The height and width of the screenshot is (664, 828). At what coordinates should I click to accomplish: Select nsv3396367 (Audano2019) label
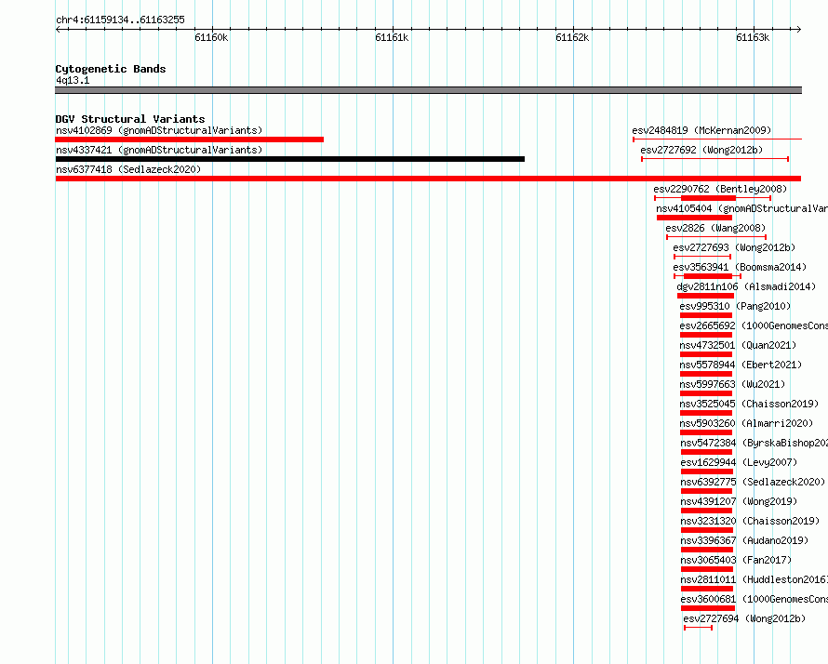point(744,540)
